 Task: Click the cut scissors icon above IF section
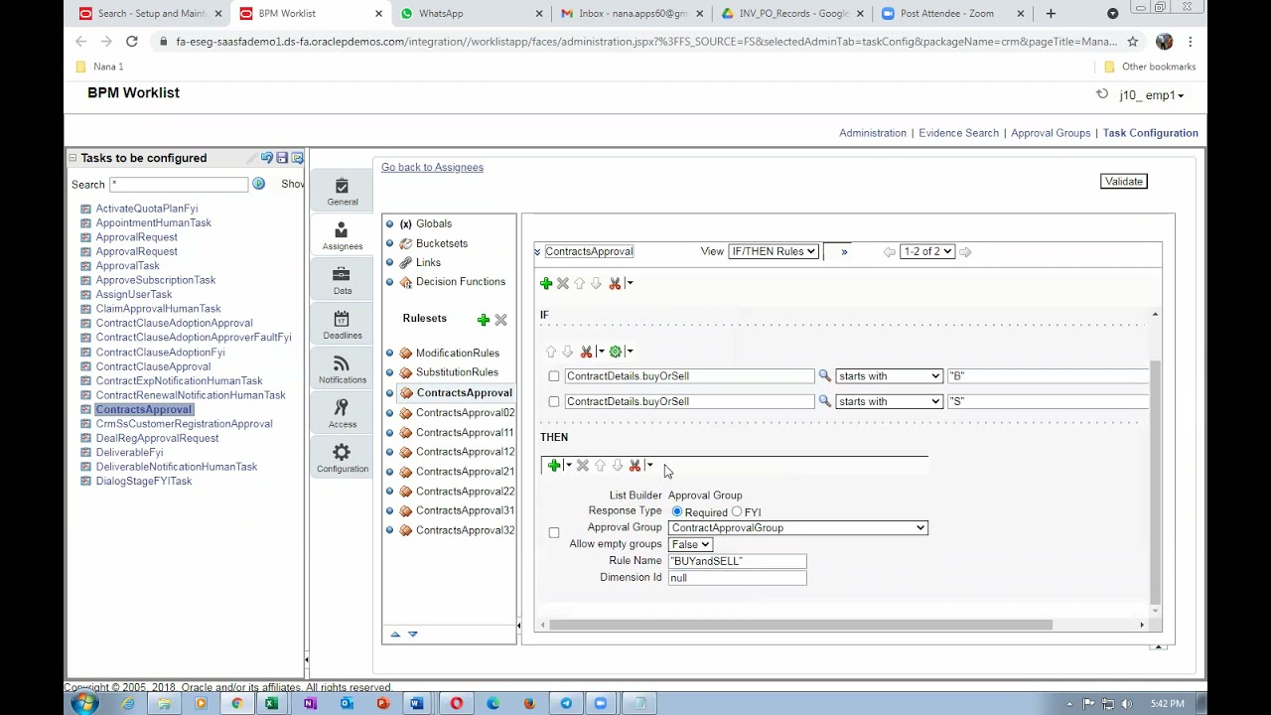[615, 284]
